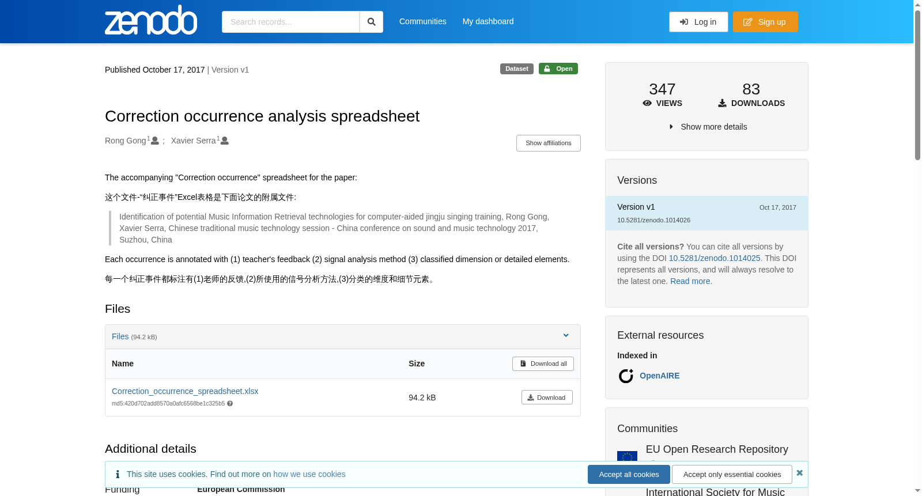Open My dashboard in the header
The width and height of the screenshot is (922, 496).
488,21
